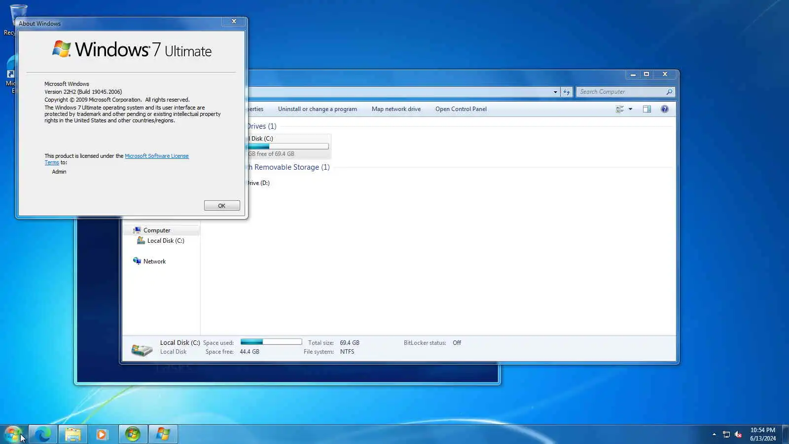Screen dimensions: 789x444
Task: Open the view options dropdown arrow
Action: (x=630, y=109)
